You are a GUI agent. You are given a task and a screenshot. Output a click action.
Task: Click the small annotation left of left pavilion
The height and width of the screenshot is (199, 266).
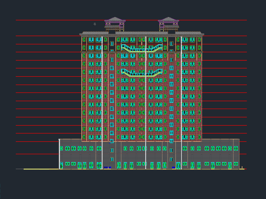[95, 24]
